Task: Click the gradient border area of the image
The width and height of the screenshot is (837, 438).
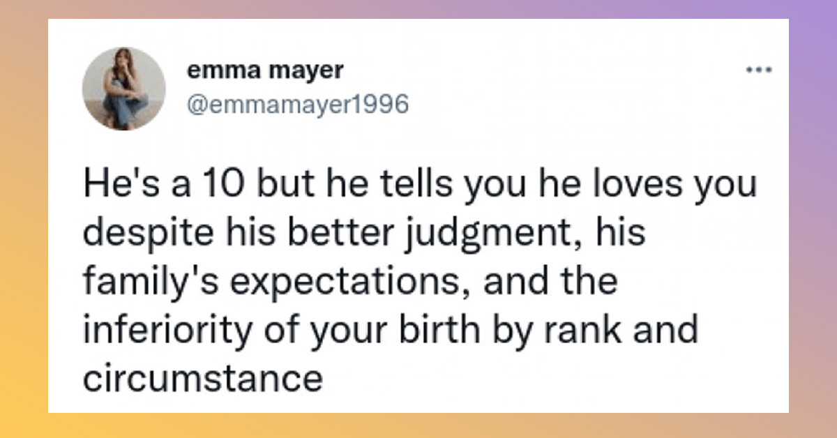Action: [21, 219]
